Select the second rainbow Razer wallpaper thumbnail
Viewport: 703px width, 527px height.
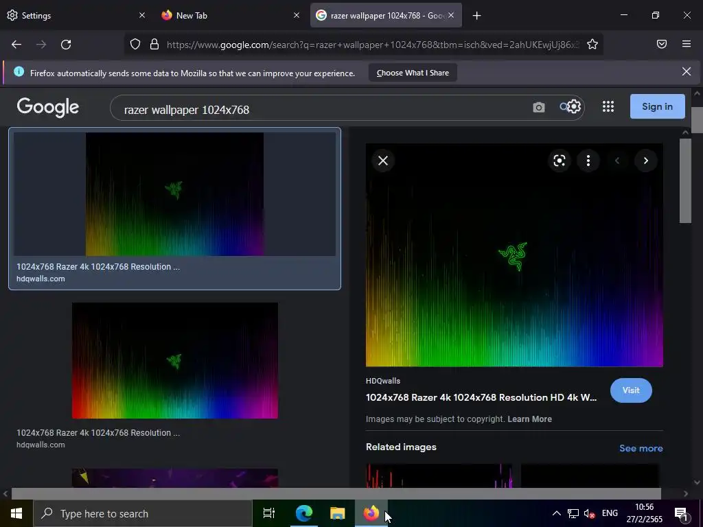(x=175, y=360)
